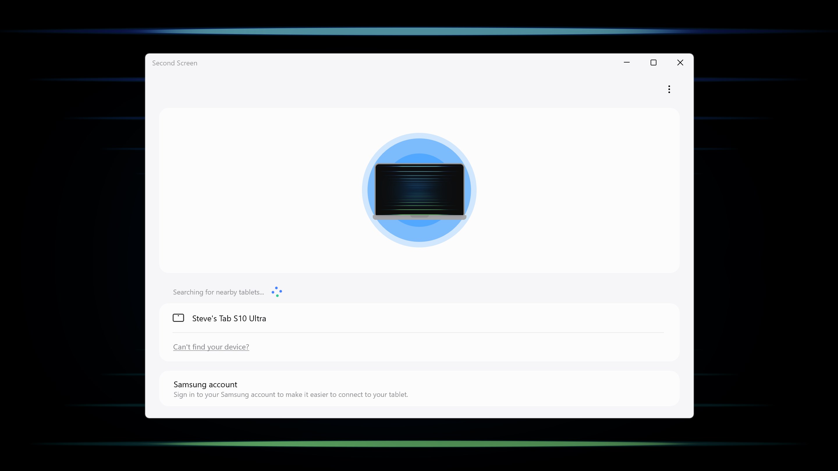Click the tablet icon beside Steve's Tab S10 Ultra
838x471 pixels.
(178, 318)
